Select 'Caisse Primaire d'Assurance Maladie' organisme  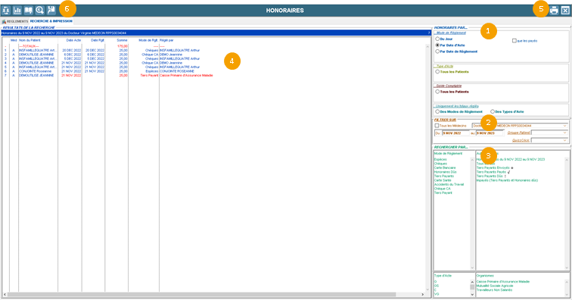(502, 282)
